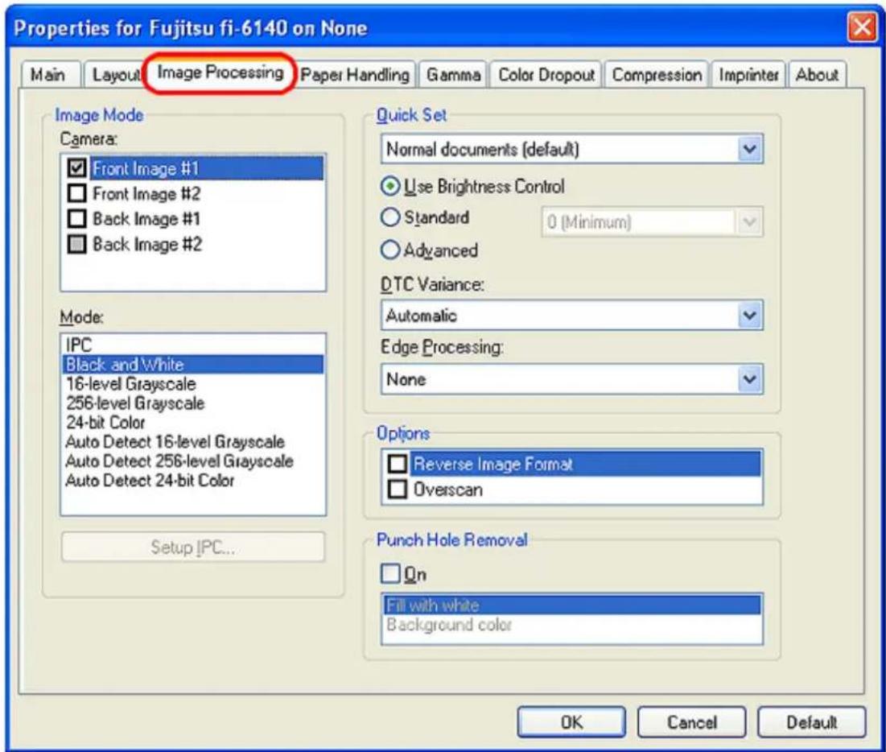
Task: Toggle the Back Image #2 checkbox
Action: coord(76,244)
